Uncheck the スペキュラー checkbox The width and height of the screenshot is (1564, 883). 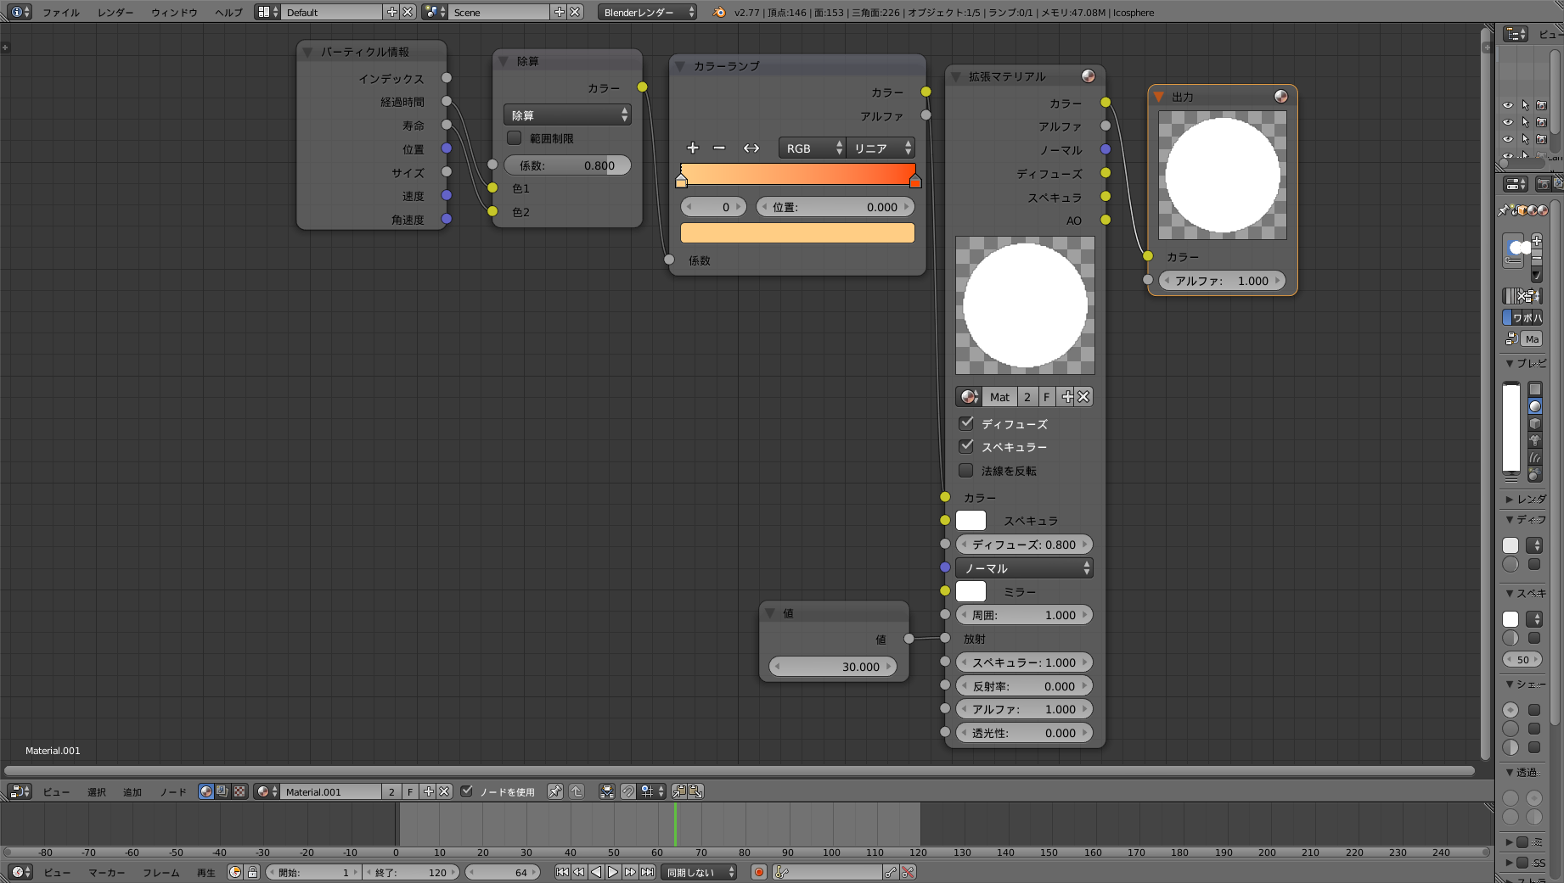(966, 446)
